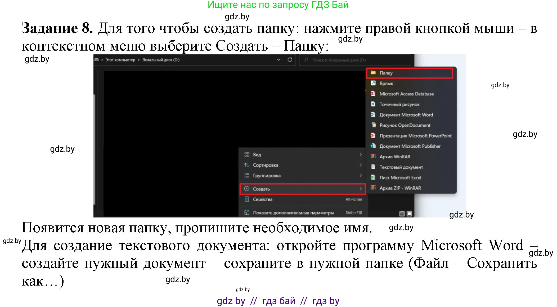Select Microsoft Access Database option
The height and width of the screenshot is (307, 557).
[407, 94]
